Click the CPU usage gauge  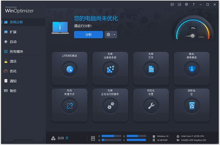194,29
